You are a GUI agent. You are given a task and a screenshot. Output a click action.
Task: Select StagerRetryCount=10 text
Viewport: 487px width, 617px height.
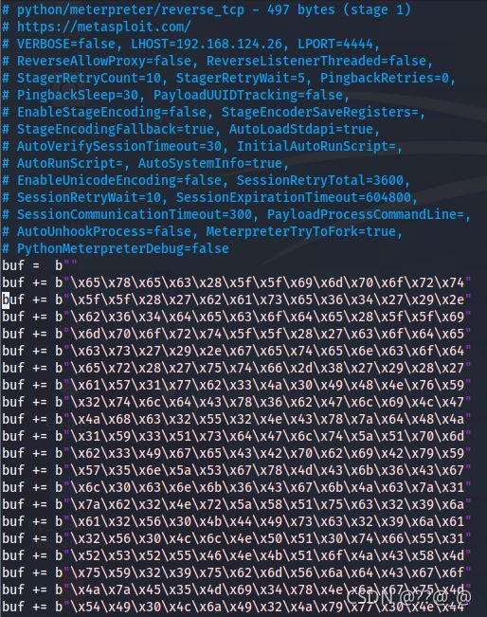(x=89, y=78)
